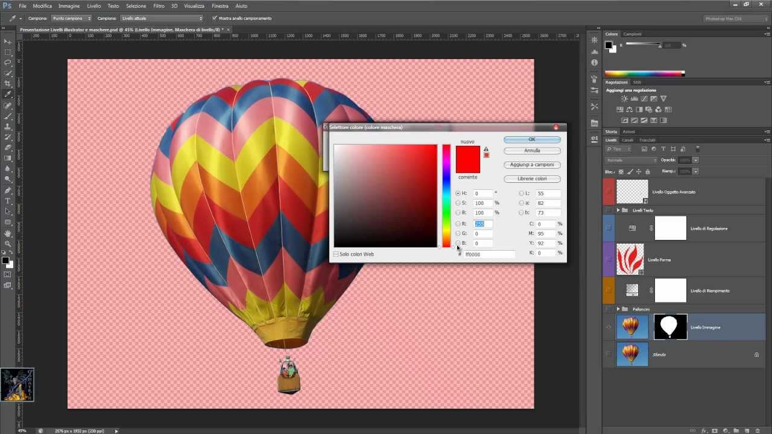Select the Rectangular Marquee tool
Image resolution: width=772 pixels, height=434 pixels.
8,52
